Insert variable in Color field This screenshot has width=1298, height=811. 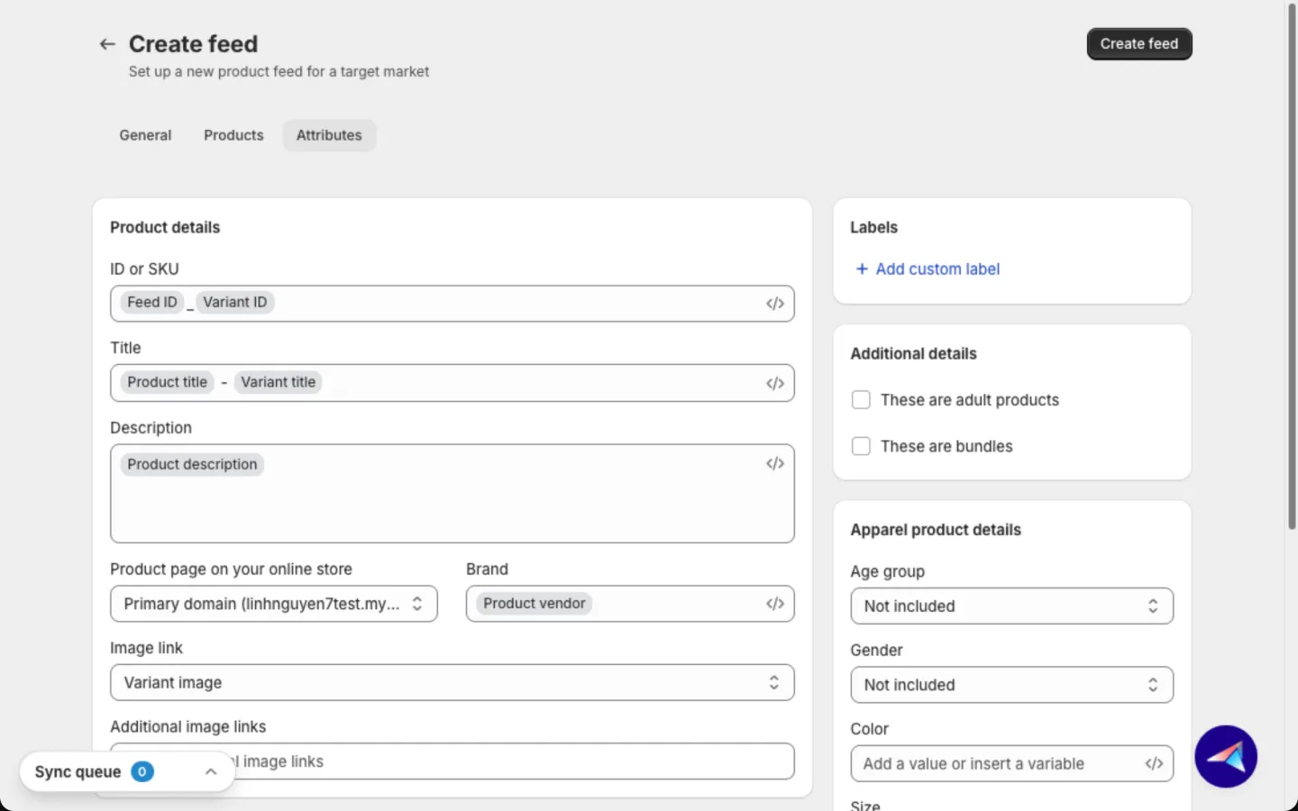click(1154, 763)
